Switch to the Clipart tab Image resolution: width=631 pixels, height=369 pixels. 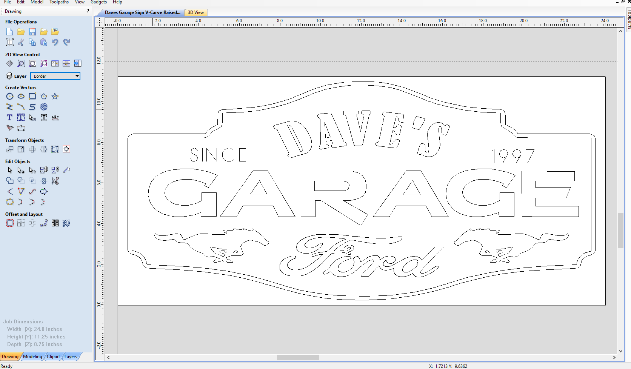(53, 357)
